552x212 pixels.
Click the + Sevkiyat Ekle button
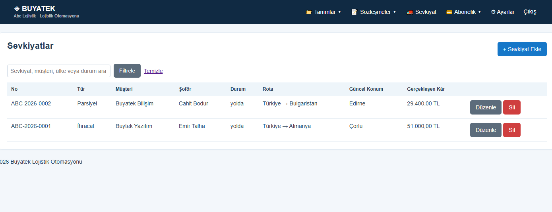click(522, 49)
